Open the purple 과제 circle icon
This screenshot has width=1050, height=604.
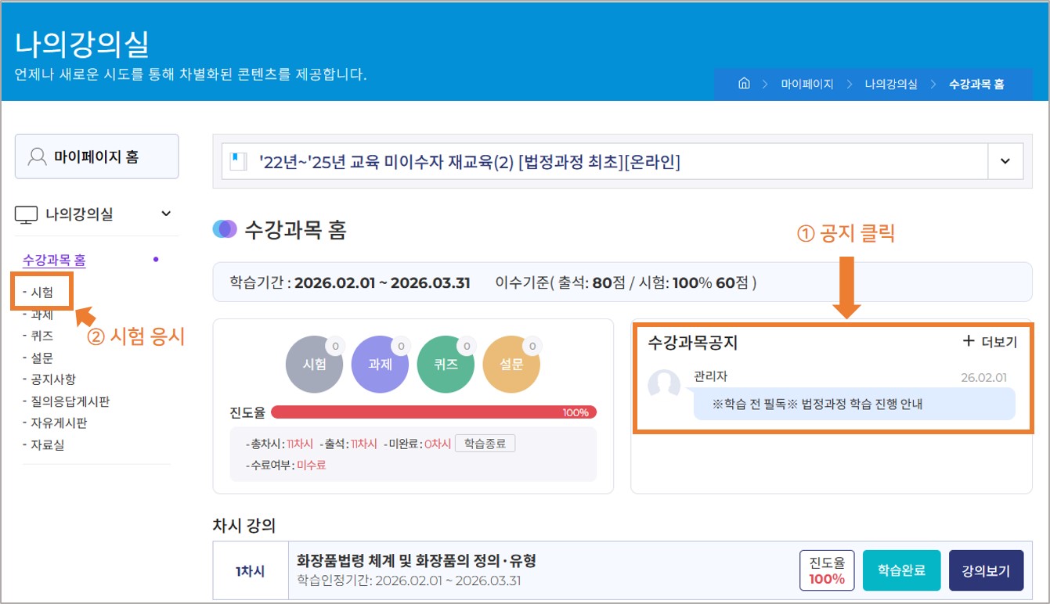(x=381, y=365)
